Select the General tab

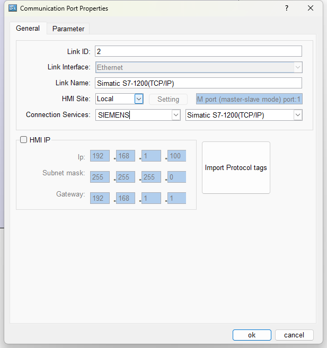click(x=28, y=29)
